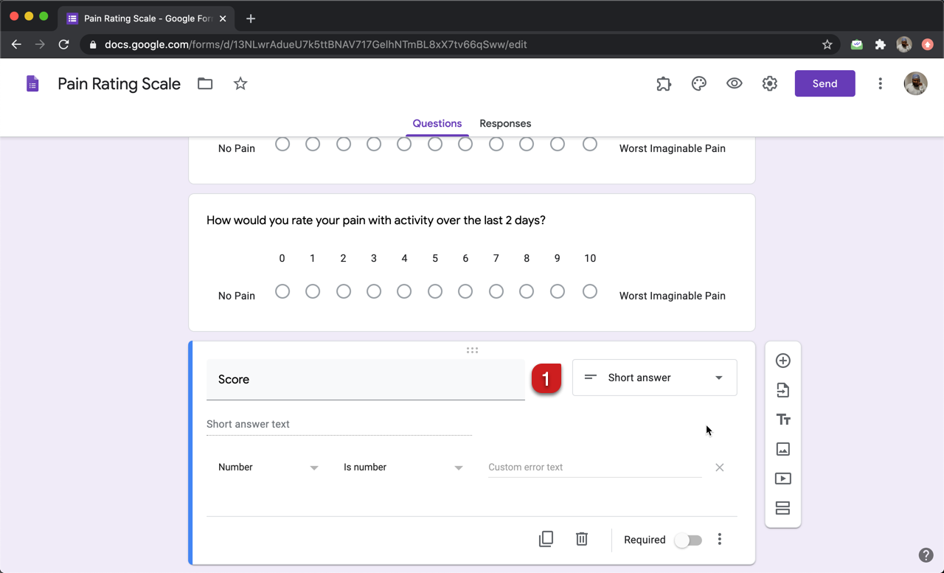Image resolution: width=944 pixels, height=573 pixels.
Task: Duplicate the Score question
Action: tap(546, 539)
